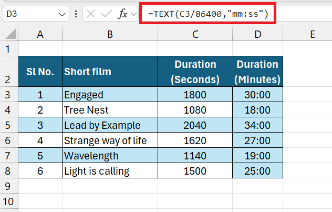Expand the Name Box dropdown arrow
This screenshot has width=332, height=212.
[x=62, y=14]
